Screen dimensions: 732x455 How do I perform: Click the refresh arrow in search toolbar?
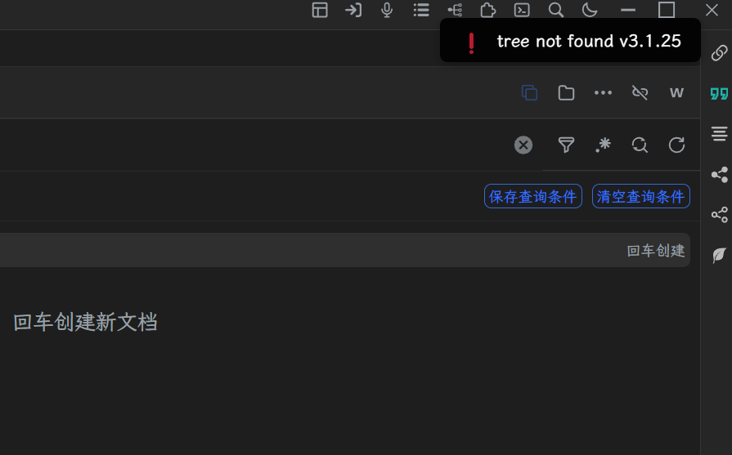(x=676, y=145)
